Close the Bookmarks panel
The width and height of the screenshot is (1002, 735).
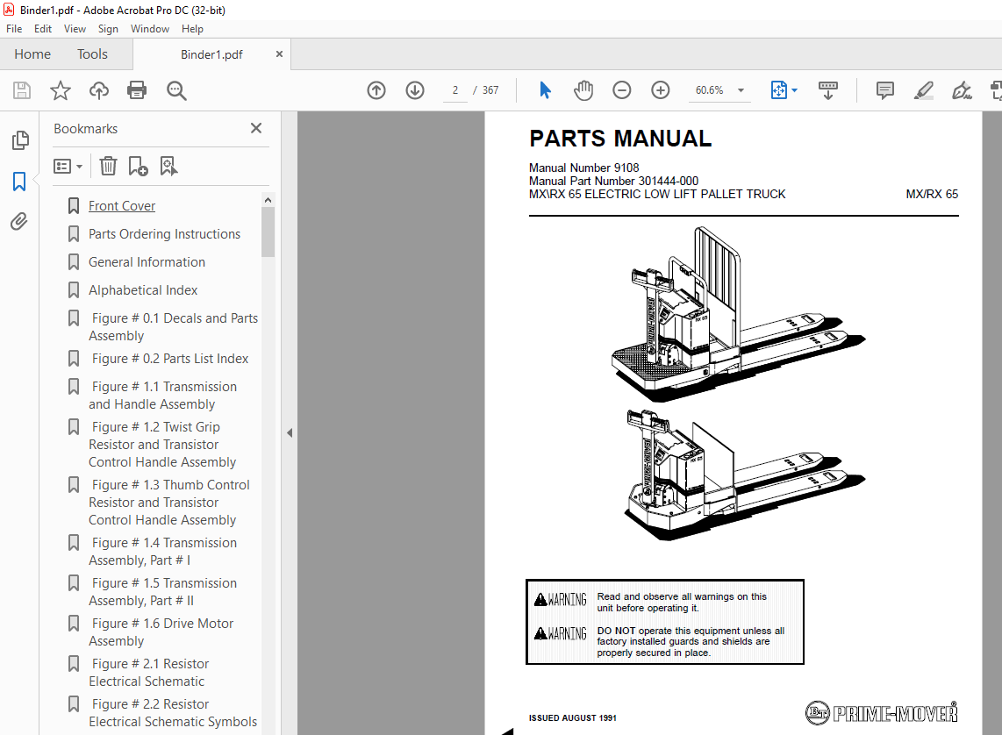click(x=256, y=128)
